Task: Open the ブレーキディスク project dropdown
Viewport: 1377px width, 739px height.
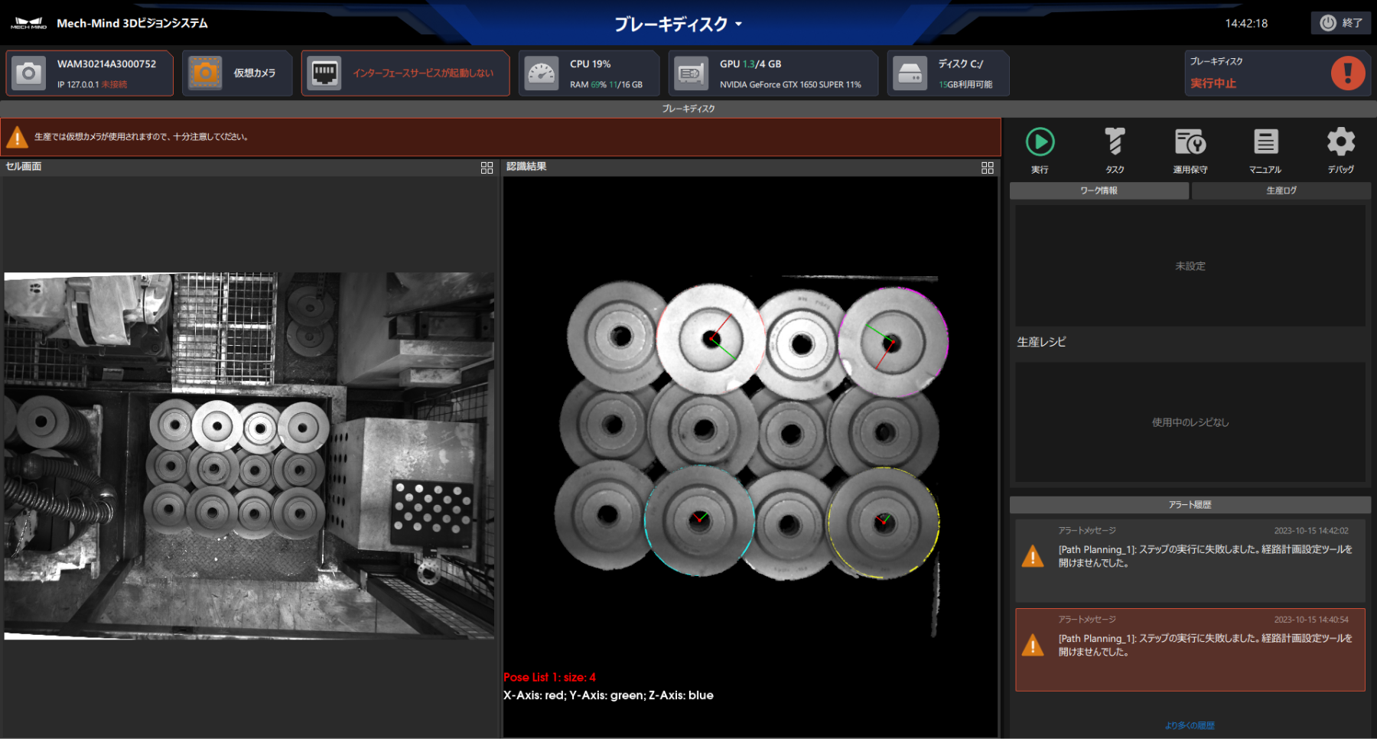Action: click(x=678, y=24)
